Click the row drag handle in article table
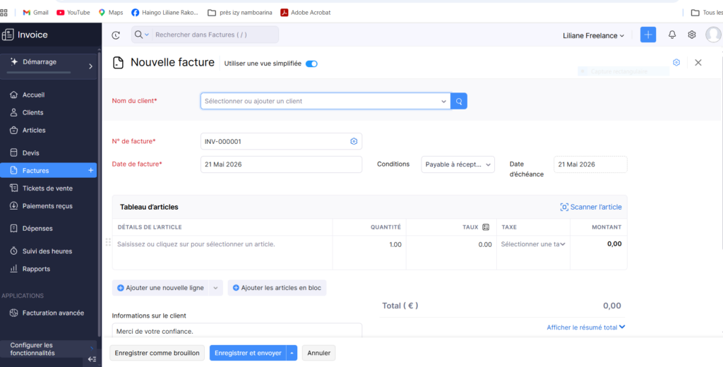723x367 pixels. (x=108, y=242)
